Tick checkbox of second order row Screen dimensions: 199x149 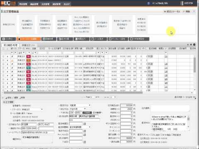3,60
